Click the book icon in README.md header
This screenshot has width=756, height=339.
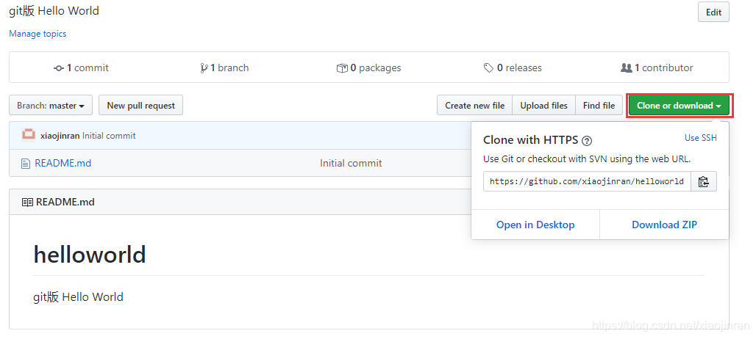[27, 203]
